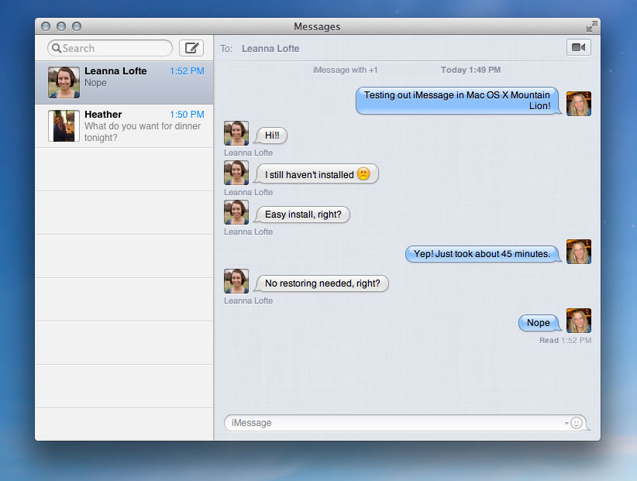Click the sender avatar beside "Yep! Just took about 45 minutes."
This screenshot has width=637, height=481.
(x=579, y=252)
